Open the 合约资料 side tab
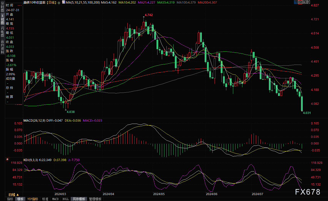The height and width of the screenshot is (201, 328). [x=2, y=45]
